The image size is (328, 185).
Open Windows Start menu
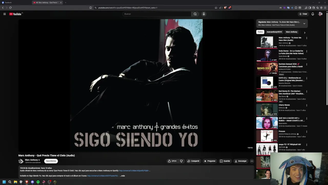click(x=4, y=182)
